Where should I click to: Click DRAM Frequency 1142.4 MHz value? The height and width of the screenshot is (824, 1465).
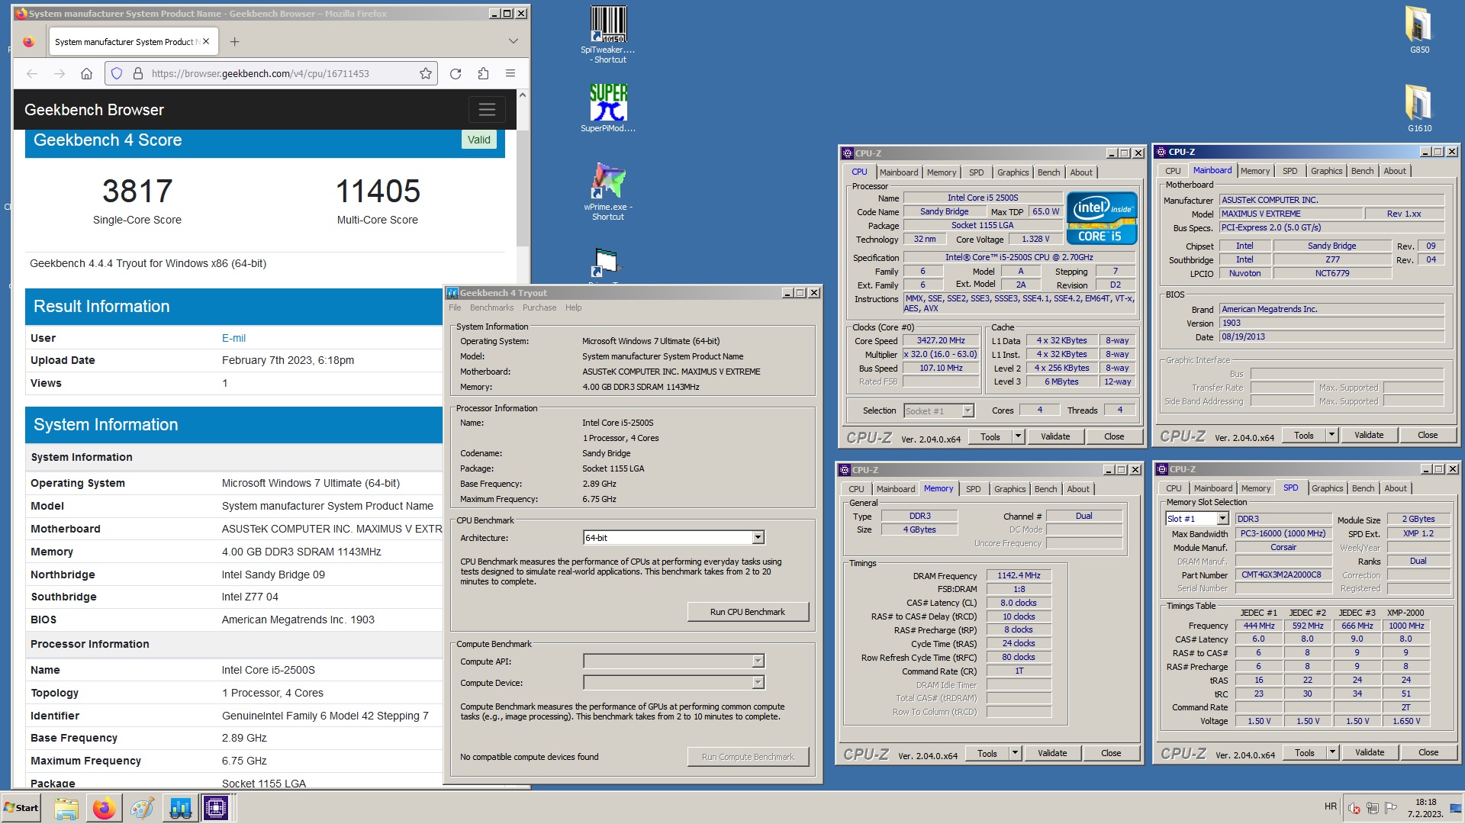1019,576
